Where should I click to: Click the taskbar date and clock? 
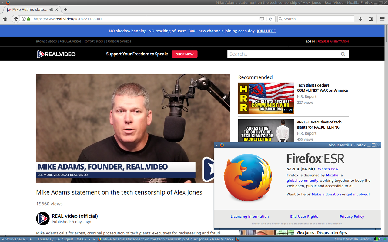62,239
